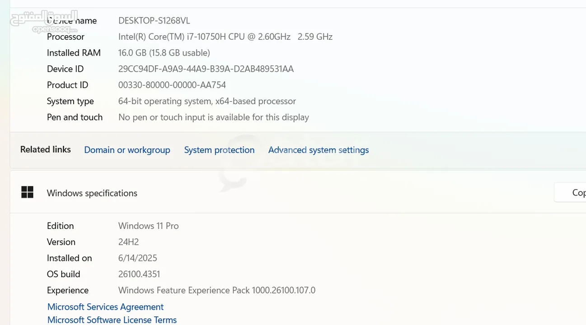Click the Version label
The height and width of the screenshot is (325, 586).
tap(61, 242)
